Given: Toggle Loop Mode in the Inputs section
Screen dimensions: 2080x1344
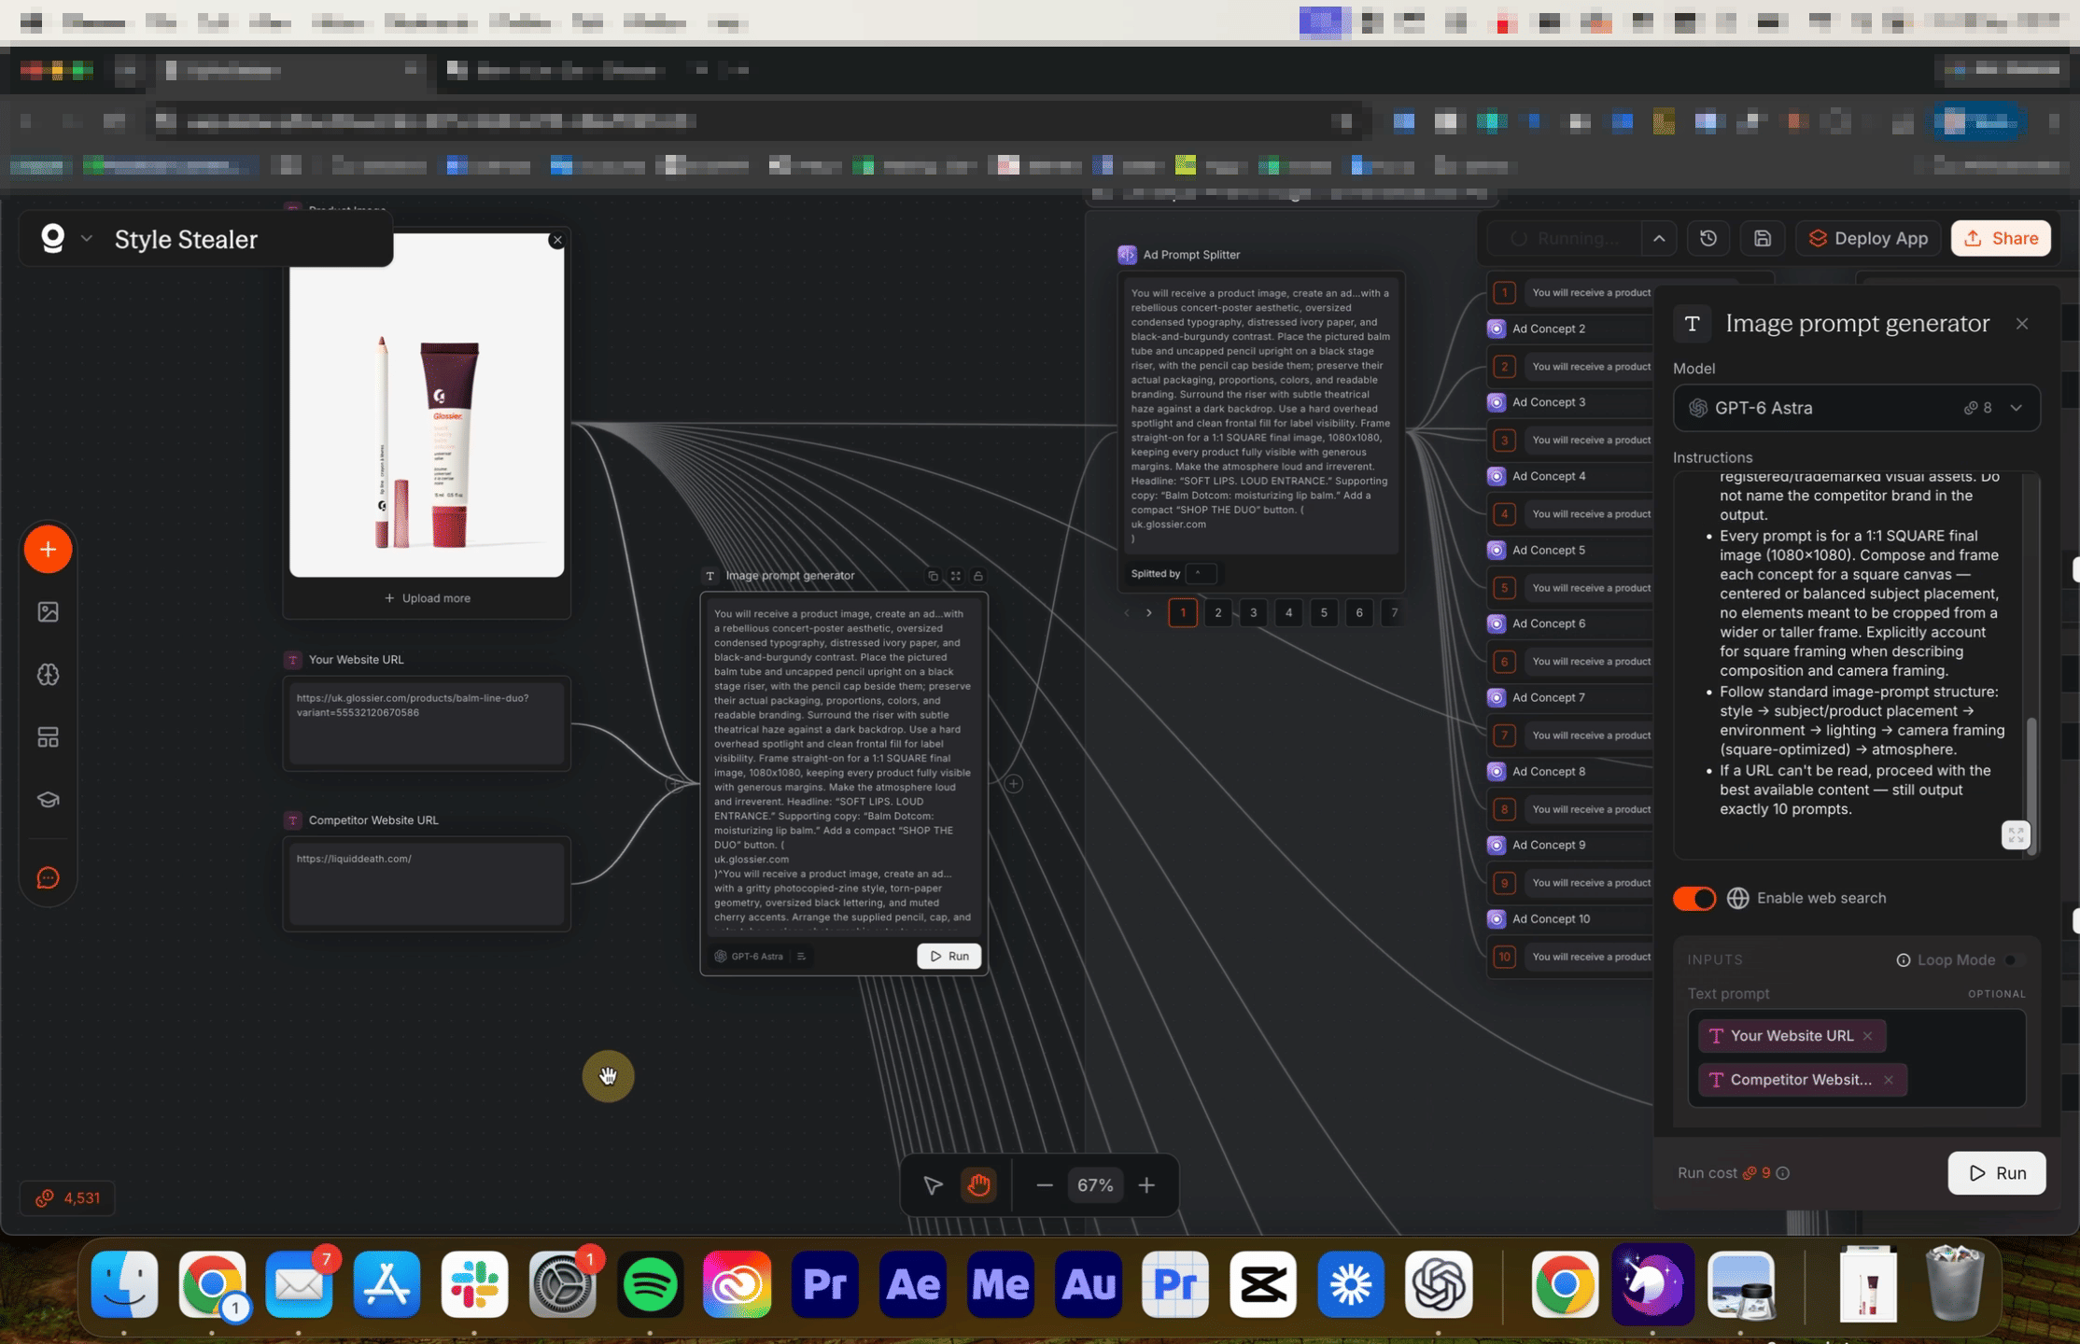Looking at the screenshot, I should pyautogui.click(x=2010, y=959).
